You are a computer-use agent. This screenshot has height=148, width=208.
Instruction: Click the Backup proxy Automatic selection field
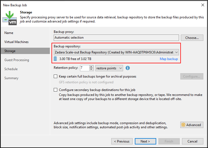pos(116,38)
